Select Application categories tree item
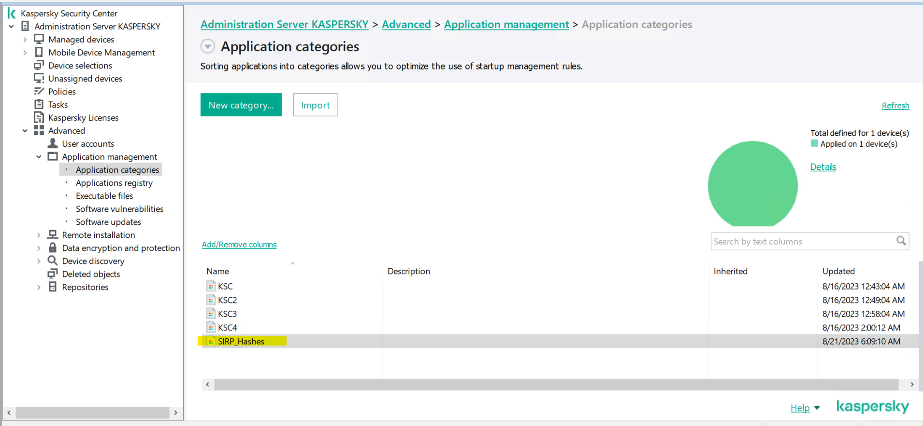Image resolution: width=923 pixels, height=426 pixels. point(117,170)
